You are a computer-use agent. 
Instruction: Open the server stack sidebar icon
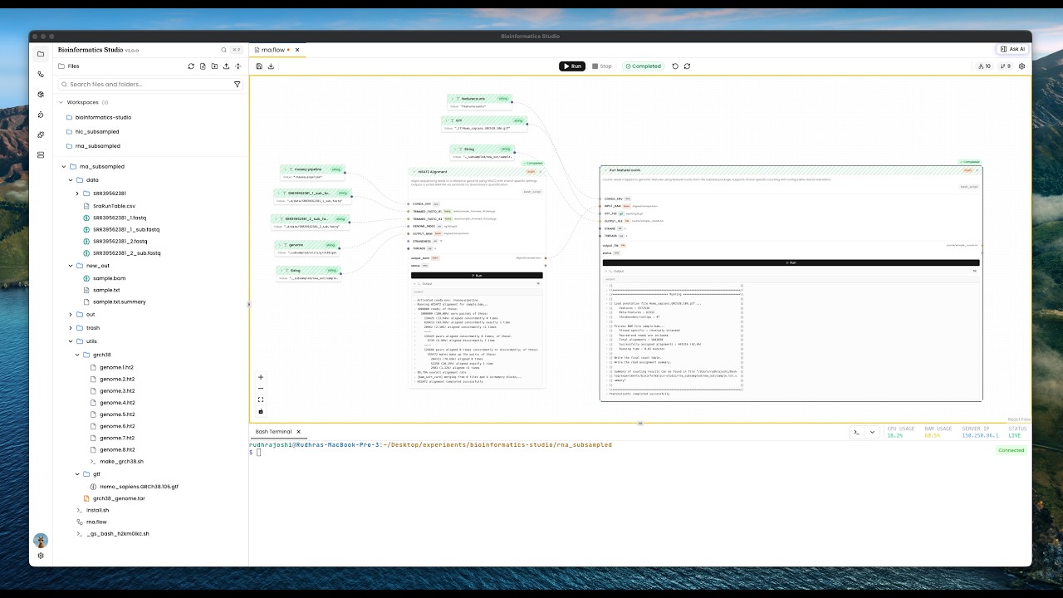point(41,155)
